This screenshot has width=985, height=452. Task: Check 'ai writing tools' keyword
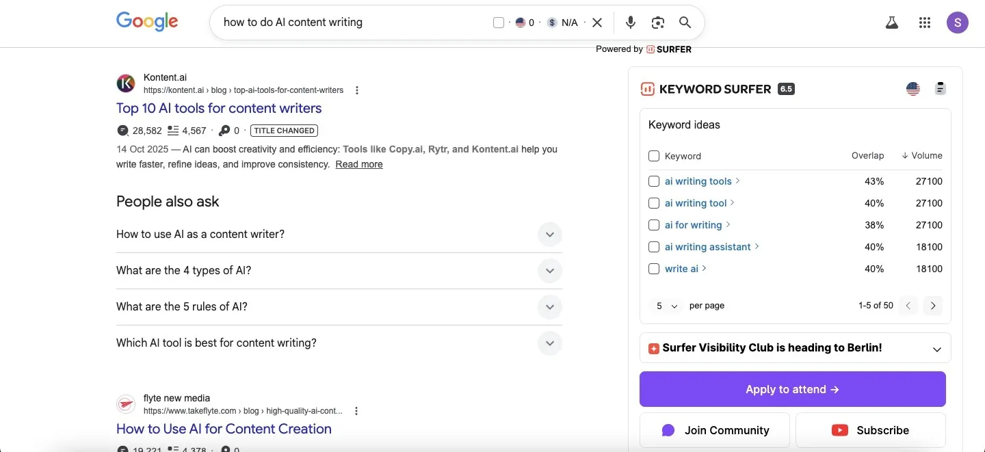pos(654,181)
